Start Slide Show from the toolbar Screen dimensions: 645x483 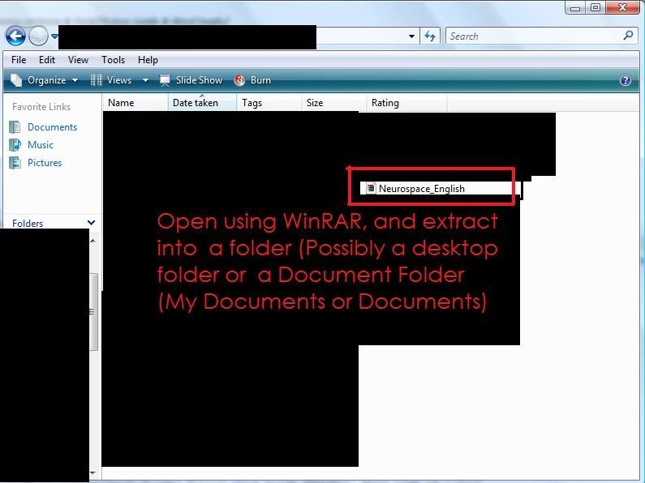191,80
